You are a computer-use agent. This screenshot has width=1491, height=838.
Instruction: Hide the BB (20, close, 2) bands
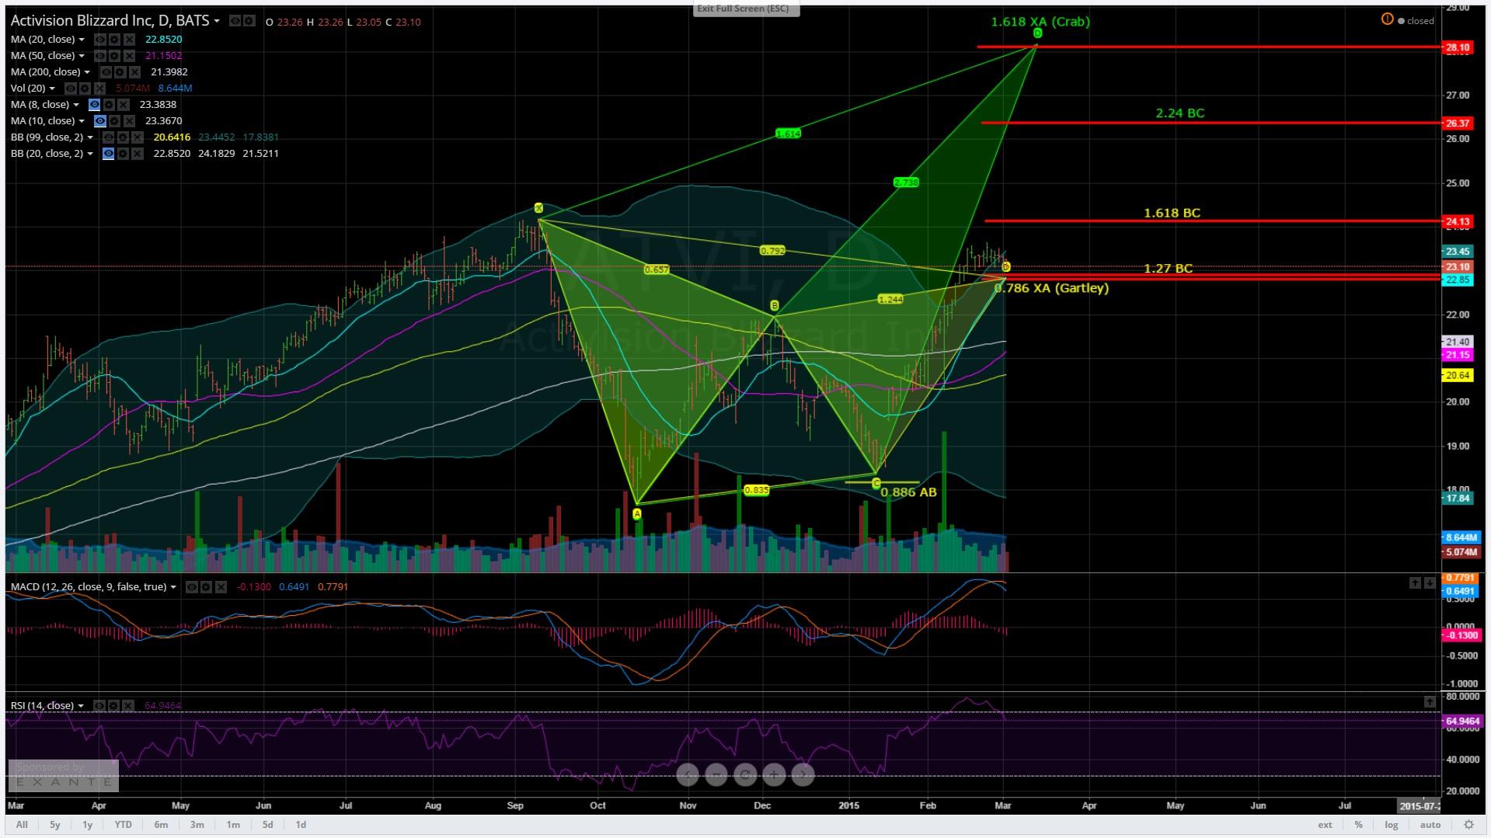pyautogui.click(x=108, y=154)
